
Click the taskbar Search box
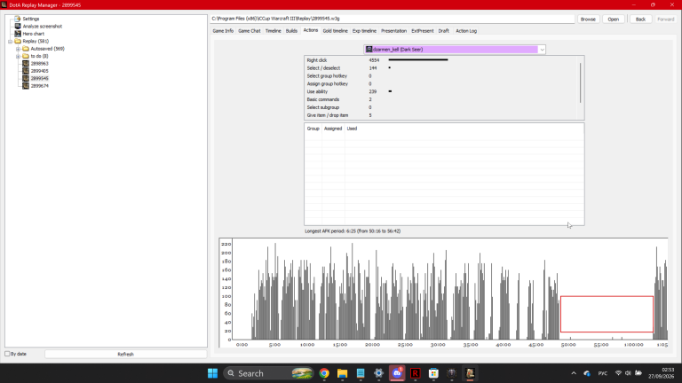(268, 373)
